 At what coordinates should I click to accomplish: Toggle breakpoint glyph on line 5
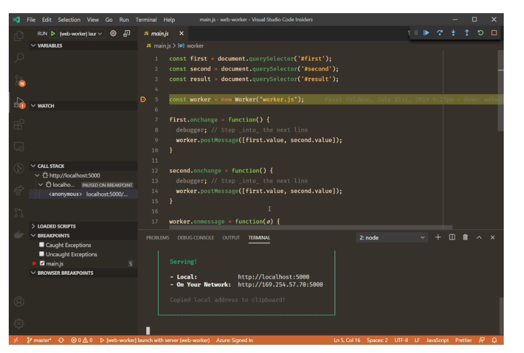coord(143,99)
